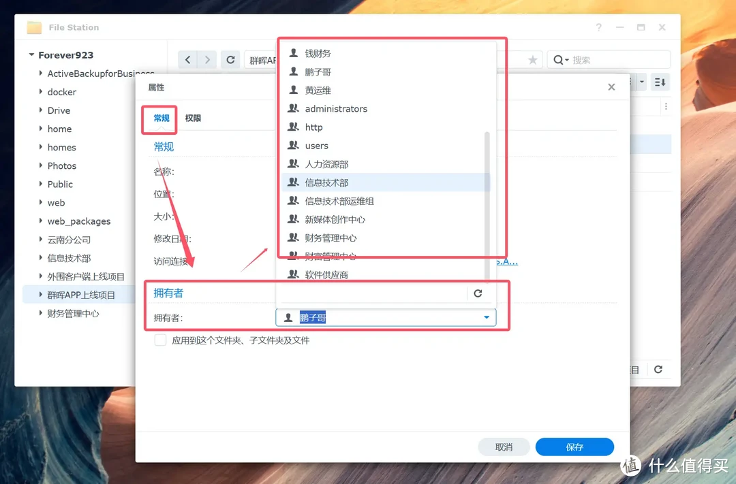Click the 保存 save button
The image size is (736, 484).
tap(574, 447)
